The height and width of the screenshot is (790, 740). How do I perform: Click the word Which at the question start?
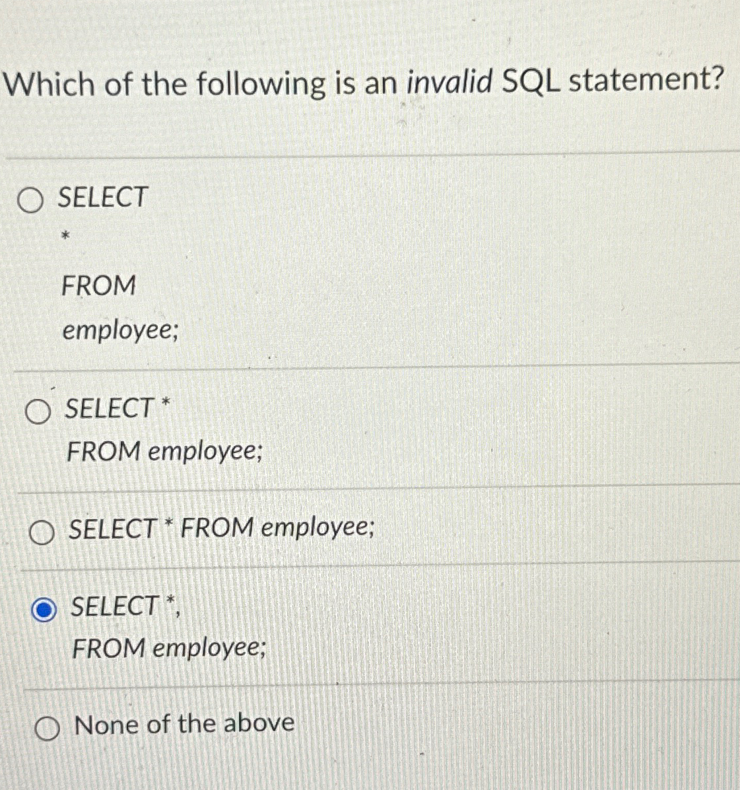50,84
